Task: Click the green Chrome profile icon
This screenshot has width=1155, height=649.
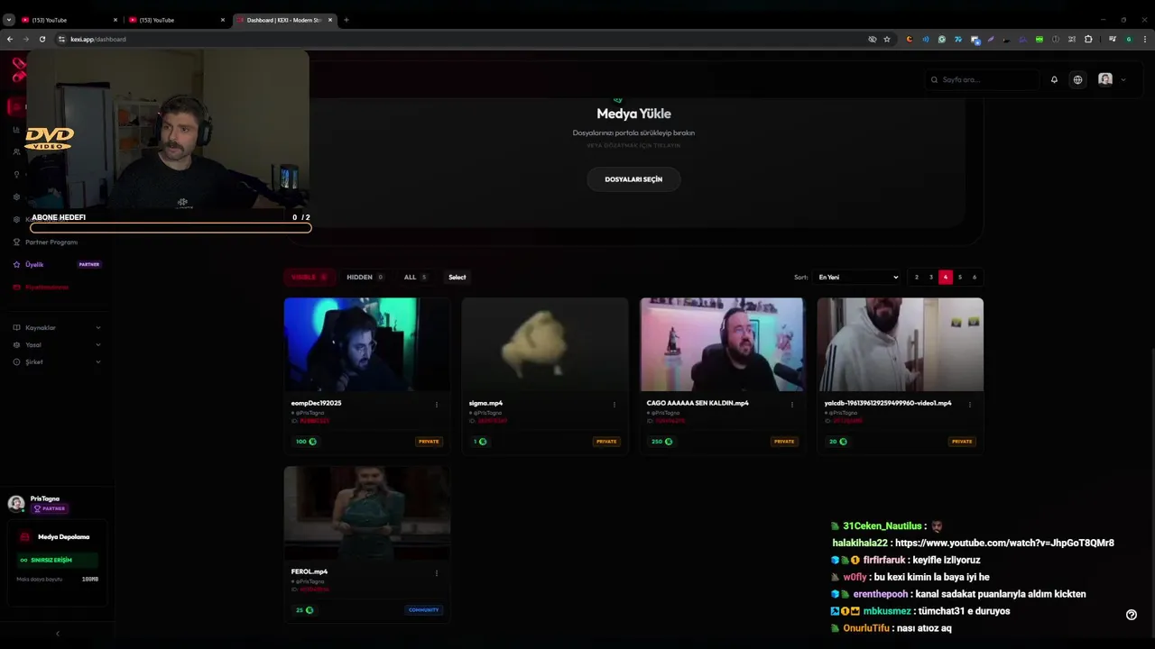Action: tap(1129, 39)
